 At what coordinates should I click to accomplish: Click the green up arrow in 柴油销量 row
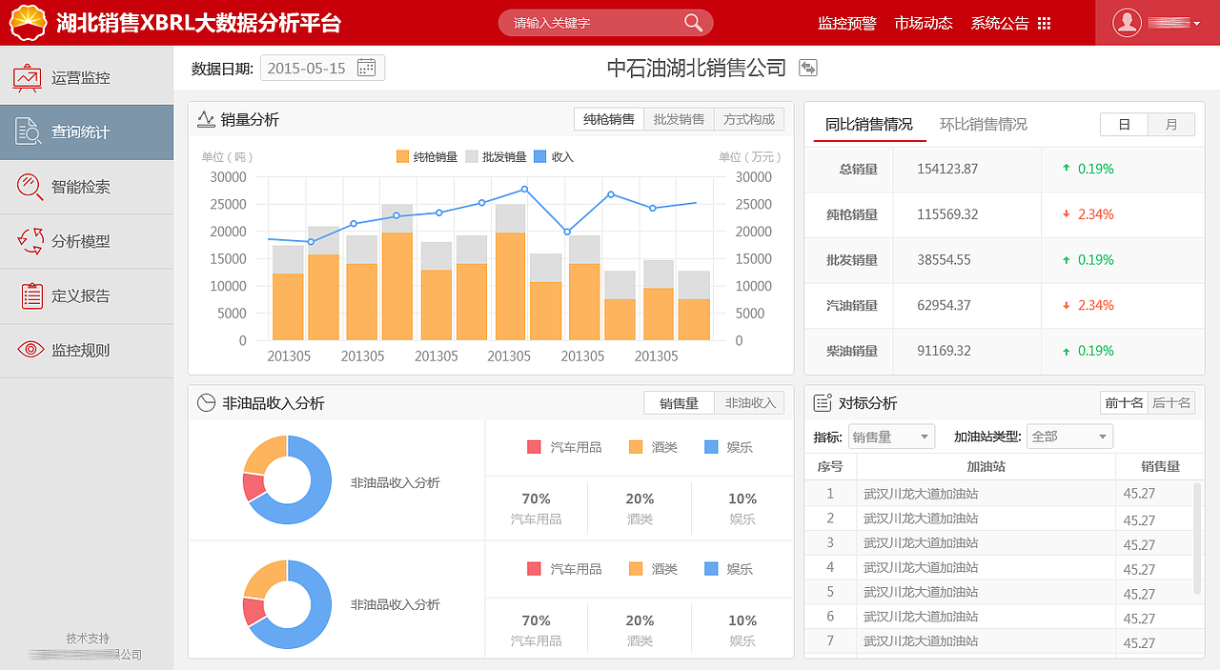pyautogui.click(x=1067, y=351)
